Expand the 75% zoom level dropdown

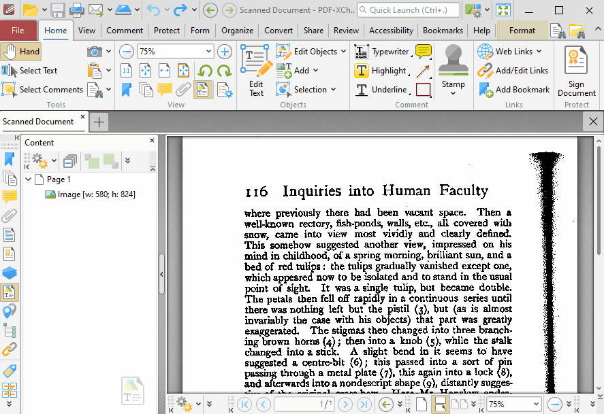pyautogui.click(x=208, y=52)
